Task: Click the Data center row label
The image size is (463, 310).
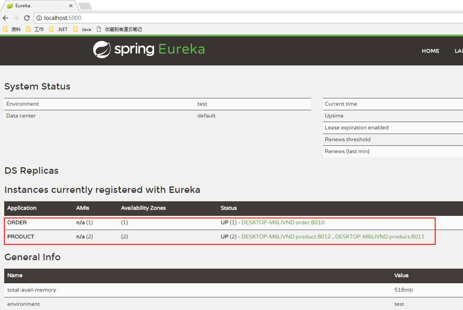Action: (21, 116)
